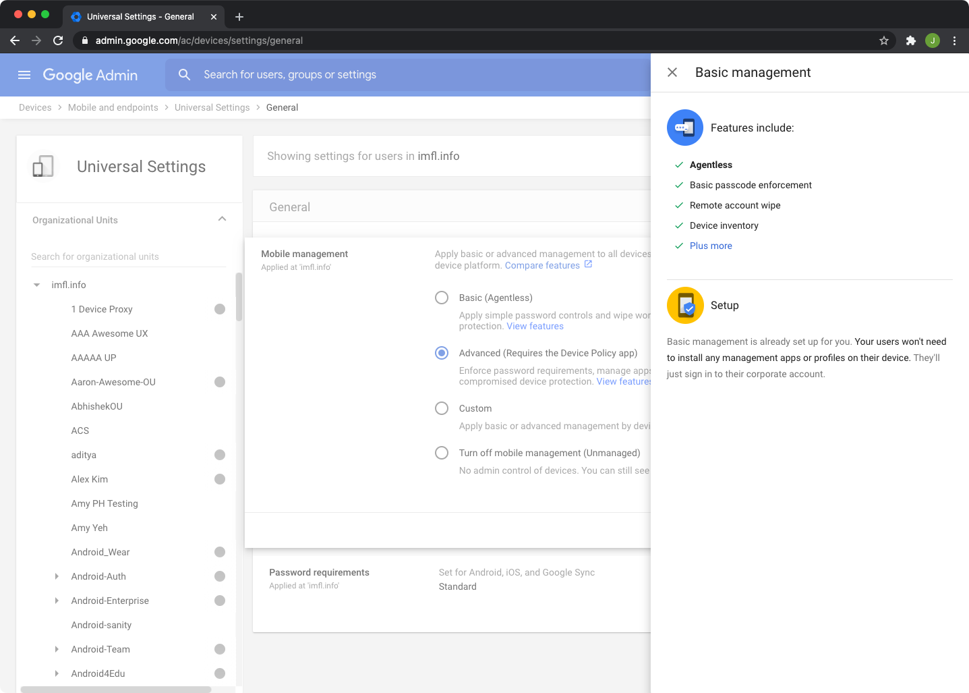
Task: Open the hamburger main menu
Action: tap(24, 75)
